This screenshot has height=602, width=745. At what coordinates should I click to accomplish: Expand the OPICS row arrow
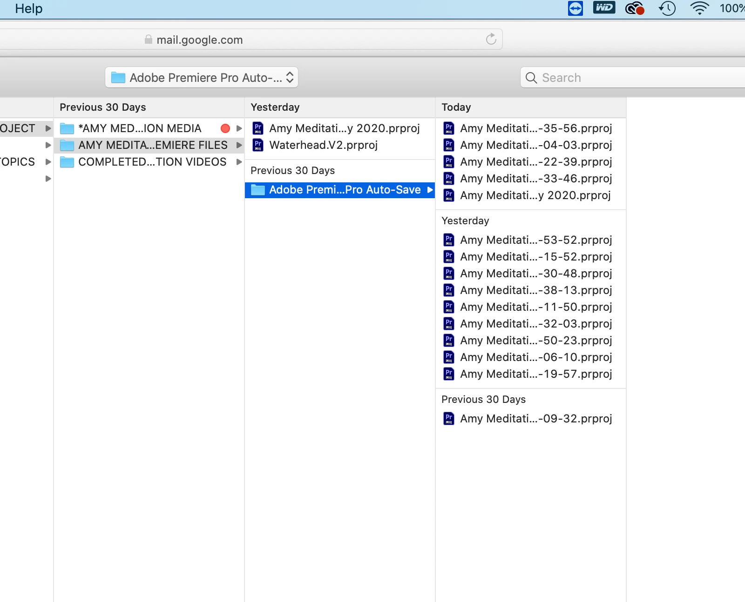click(48, 162)
